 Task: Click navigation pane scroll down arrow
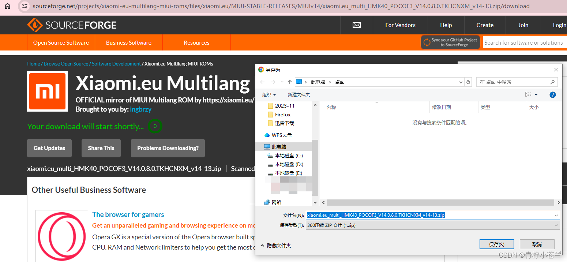click(x=315, y=202)
